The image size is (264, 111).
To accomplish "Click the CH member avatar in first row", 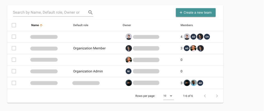I will pyautogui.click(x=207, y=37).
